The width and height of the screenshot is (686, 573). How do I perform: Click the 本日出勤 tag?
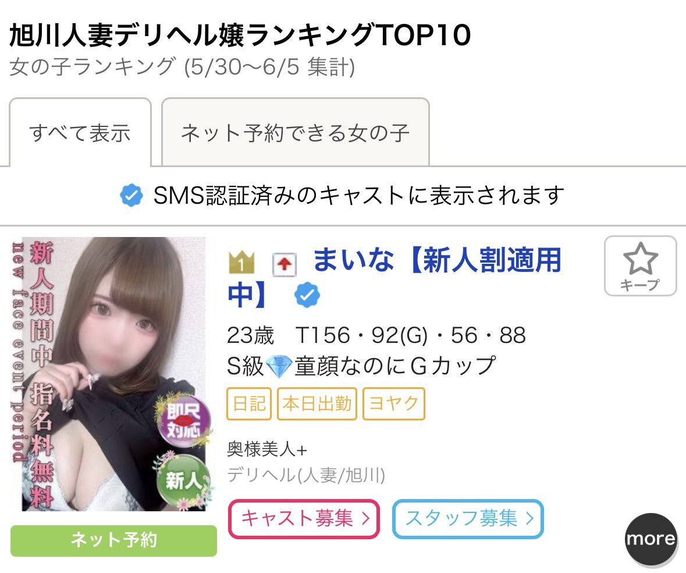pos(317,404)
